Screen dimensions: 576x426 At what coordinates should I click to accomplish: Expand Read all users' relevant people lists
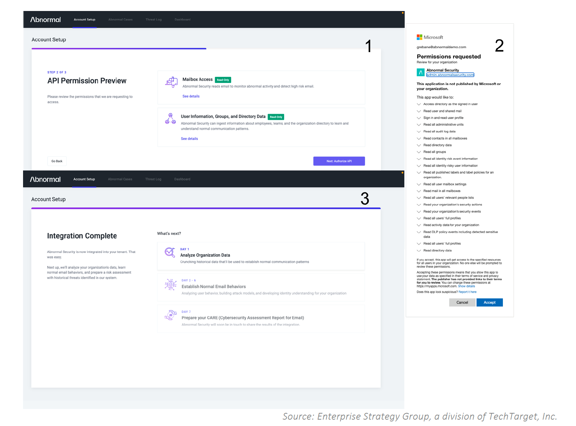coord(419,198)
